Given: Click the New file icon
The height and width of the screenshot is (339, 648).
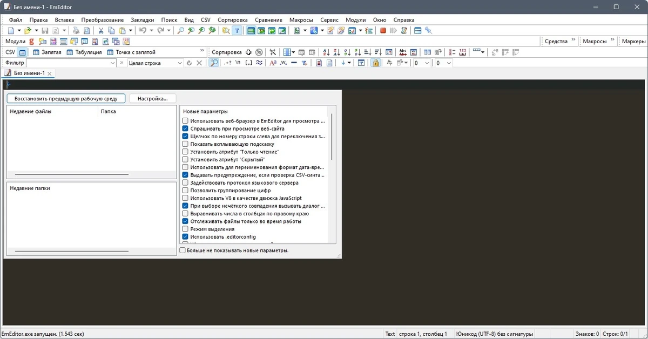Looking at the screenshot, I should pyautogui.click(x=11, y=31).
